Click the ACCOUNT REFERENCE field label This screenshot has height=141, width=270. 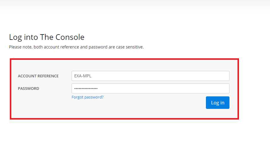coord(38,76)
